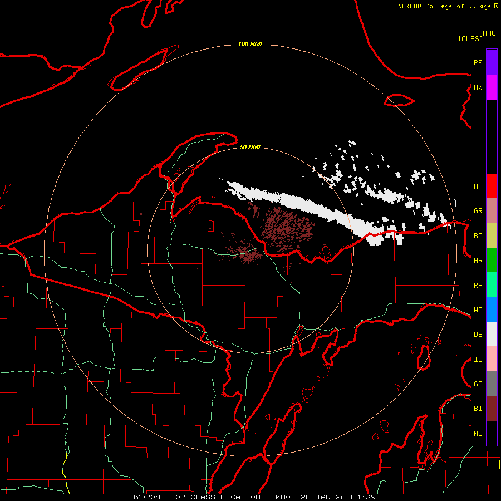Choose the GC gray legend swatch
Image resolution: width=501 pixels, height=501 pixels.
pyautogui.click(x=492, y=384)
